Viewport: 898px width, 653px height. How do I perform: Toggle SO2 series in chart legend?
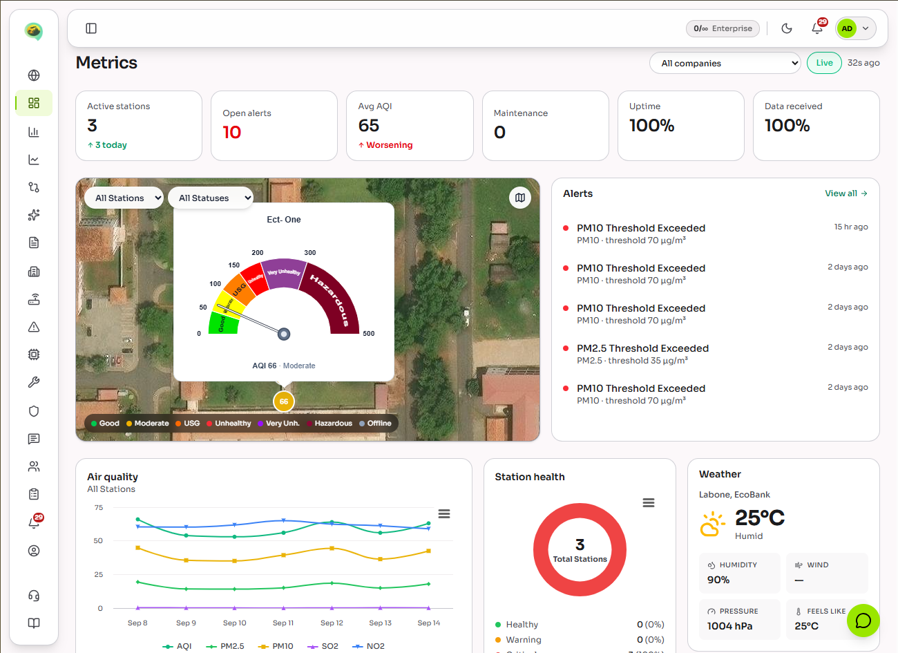(323, 646)
